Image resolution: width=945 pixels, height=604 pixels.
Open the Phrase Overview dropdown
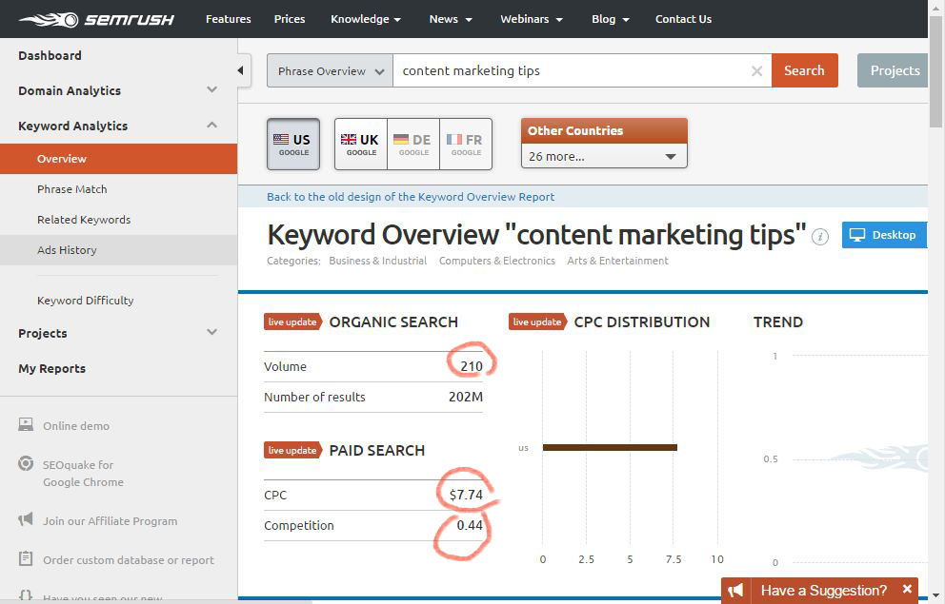click(x=330, y=71)
